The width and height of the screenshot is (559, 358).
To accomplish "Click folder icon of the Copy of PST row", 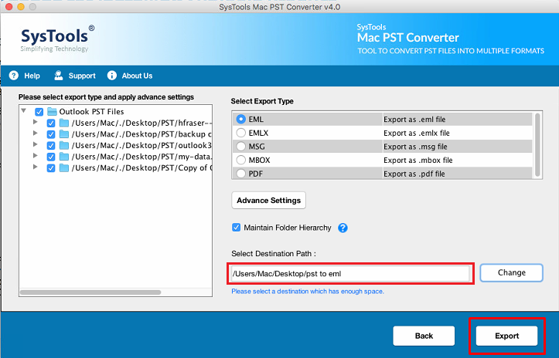I will pos(64,168).
